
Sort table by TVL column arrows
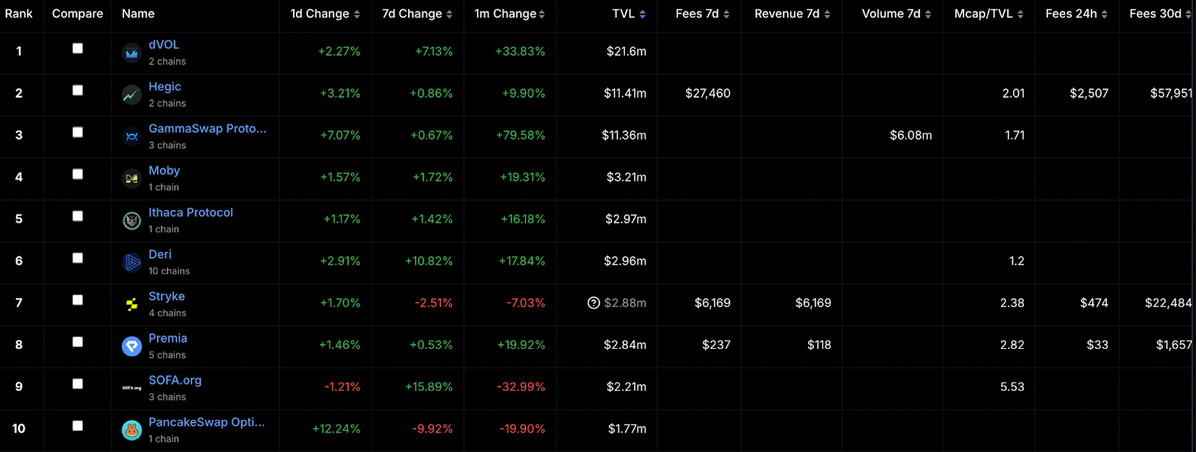click(643, 14)
